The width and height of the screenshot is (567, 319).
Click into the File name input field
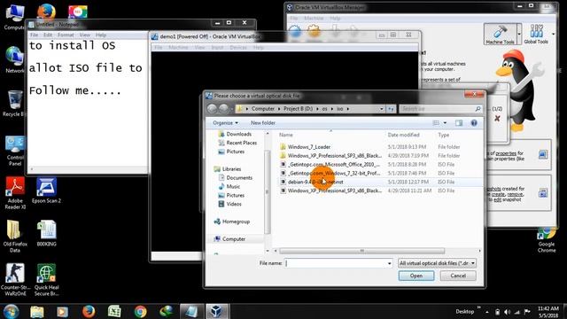click(x=335, y=263)
